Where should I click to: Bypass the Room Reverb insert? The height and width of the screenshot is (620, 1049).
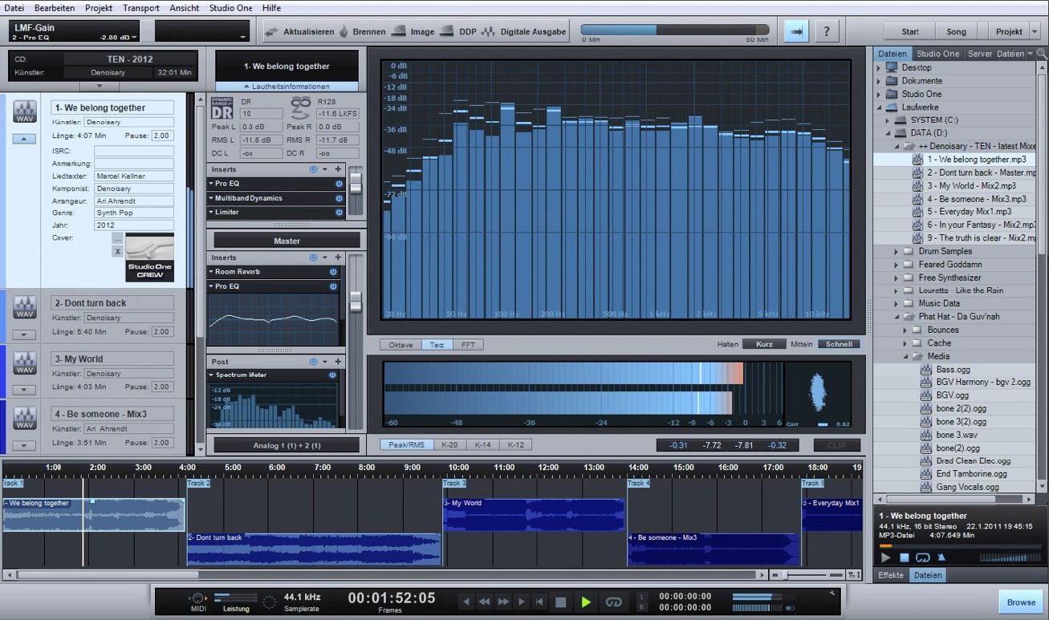coord(333,272)
